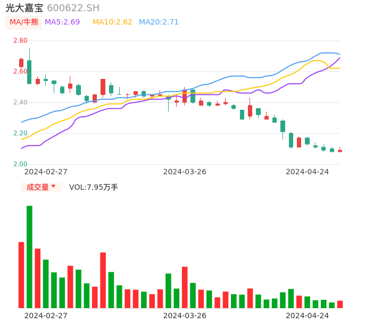Screen dimensions: 365x323
Task: Open the MA/牛熊 indicator selector
Action: (x=24, y=22)
